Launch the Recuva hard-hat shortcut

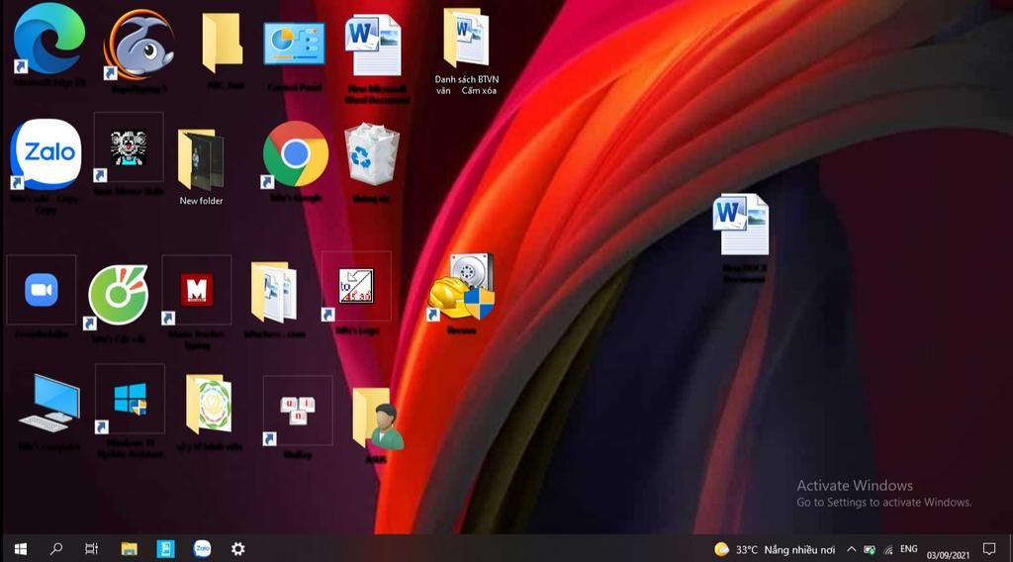[461, 286]
